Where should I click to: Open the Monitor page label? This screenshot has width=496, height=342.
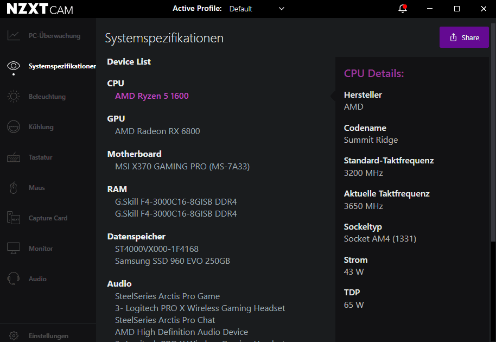(41, 248)
